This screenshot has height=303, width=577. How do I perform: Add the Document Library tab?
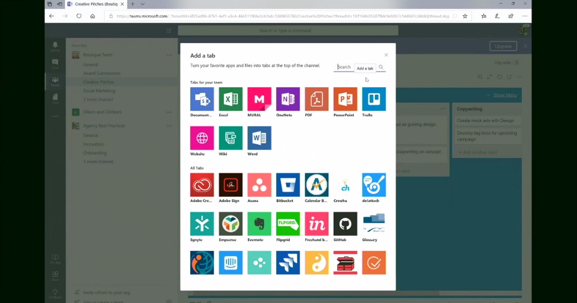(202, 99)
